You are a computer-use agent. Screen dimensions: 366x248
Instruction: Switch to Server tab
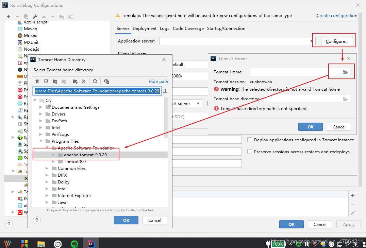[x=123, y=29]
